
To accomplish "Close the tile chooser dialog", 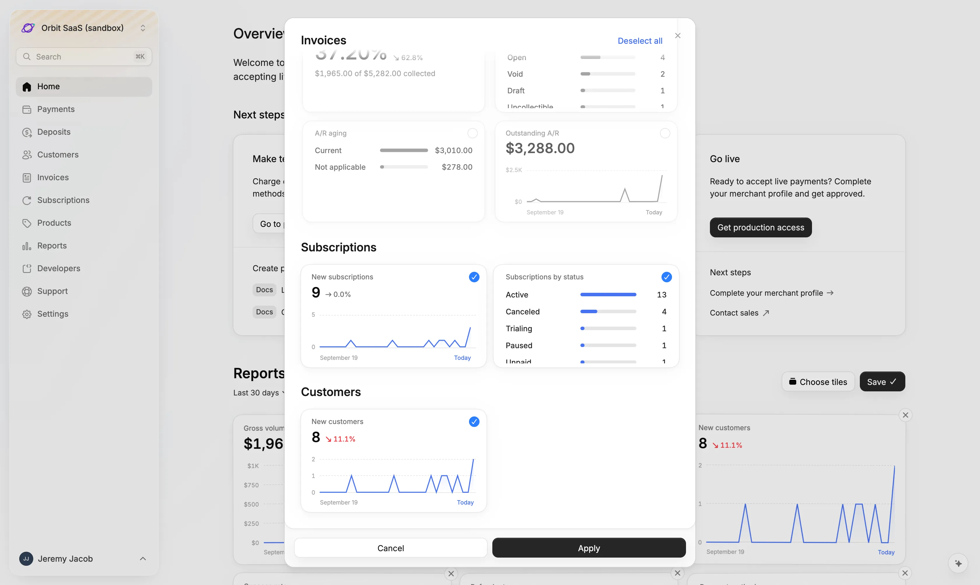I will click(678, 36).
